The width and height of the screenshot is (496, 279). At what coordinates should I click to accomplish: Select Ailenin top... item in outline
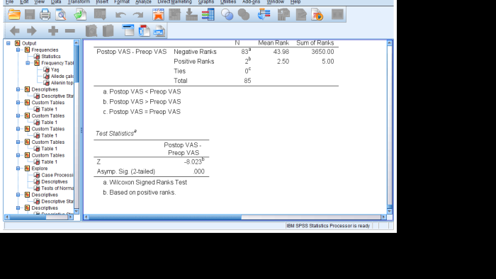tap(62, 83)
